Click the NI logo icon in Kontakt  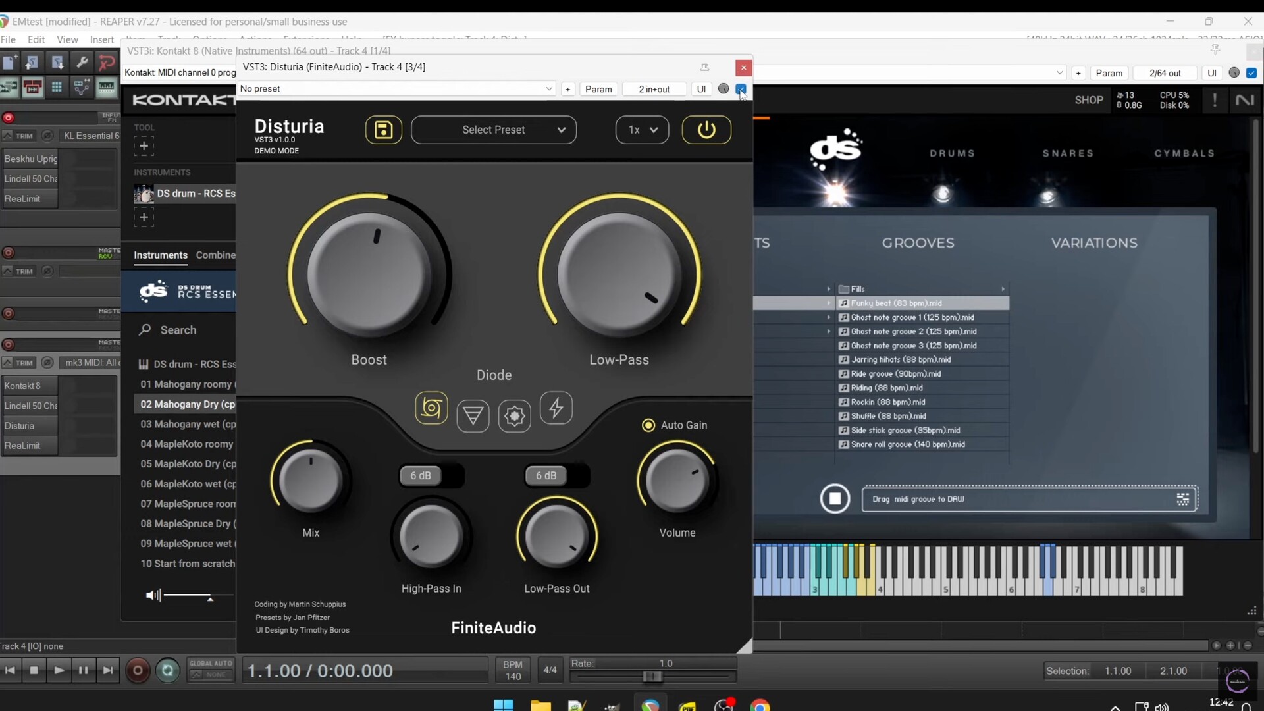click(x=1244, y=100)
